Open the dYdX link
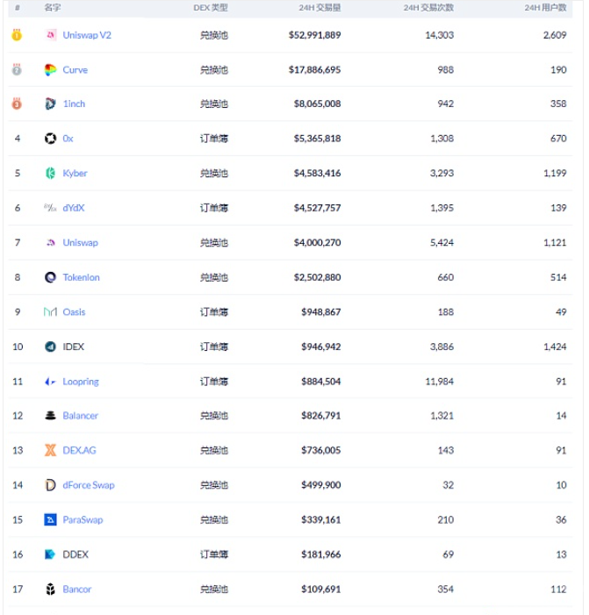The height and width of the screenshot is (615, 589). tap(74, 208)
